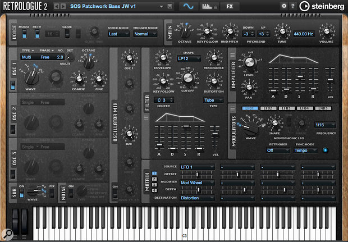Click the OSC 1 level knob in Oscillator Mix

click(129, 58)
